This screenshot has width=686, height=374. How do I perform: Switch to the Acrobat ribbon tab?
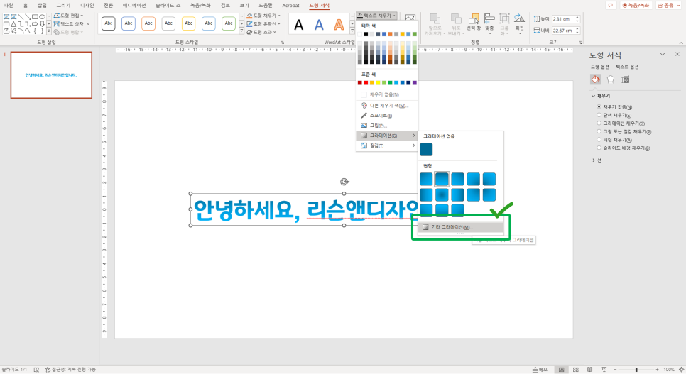tap(290, 5)
